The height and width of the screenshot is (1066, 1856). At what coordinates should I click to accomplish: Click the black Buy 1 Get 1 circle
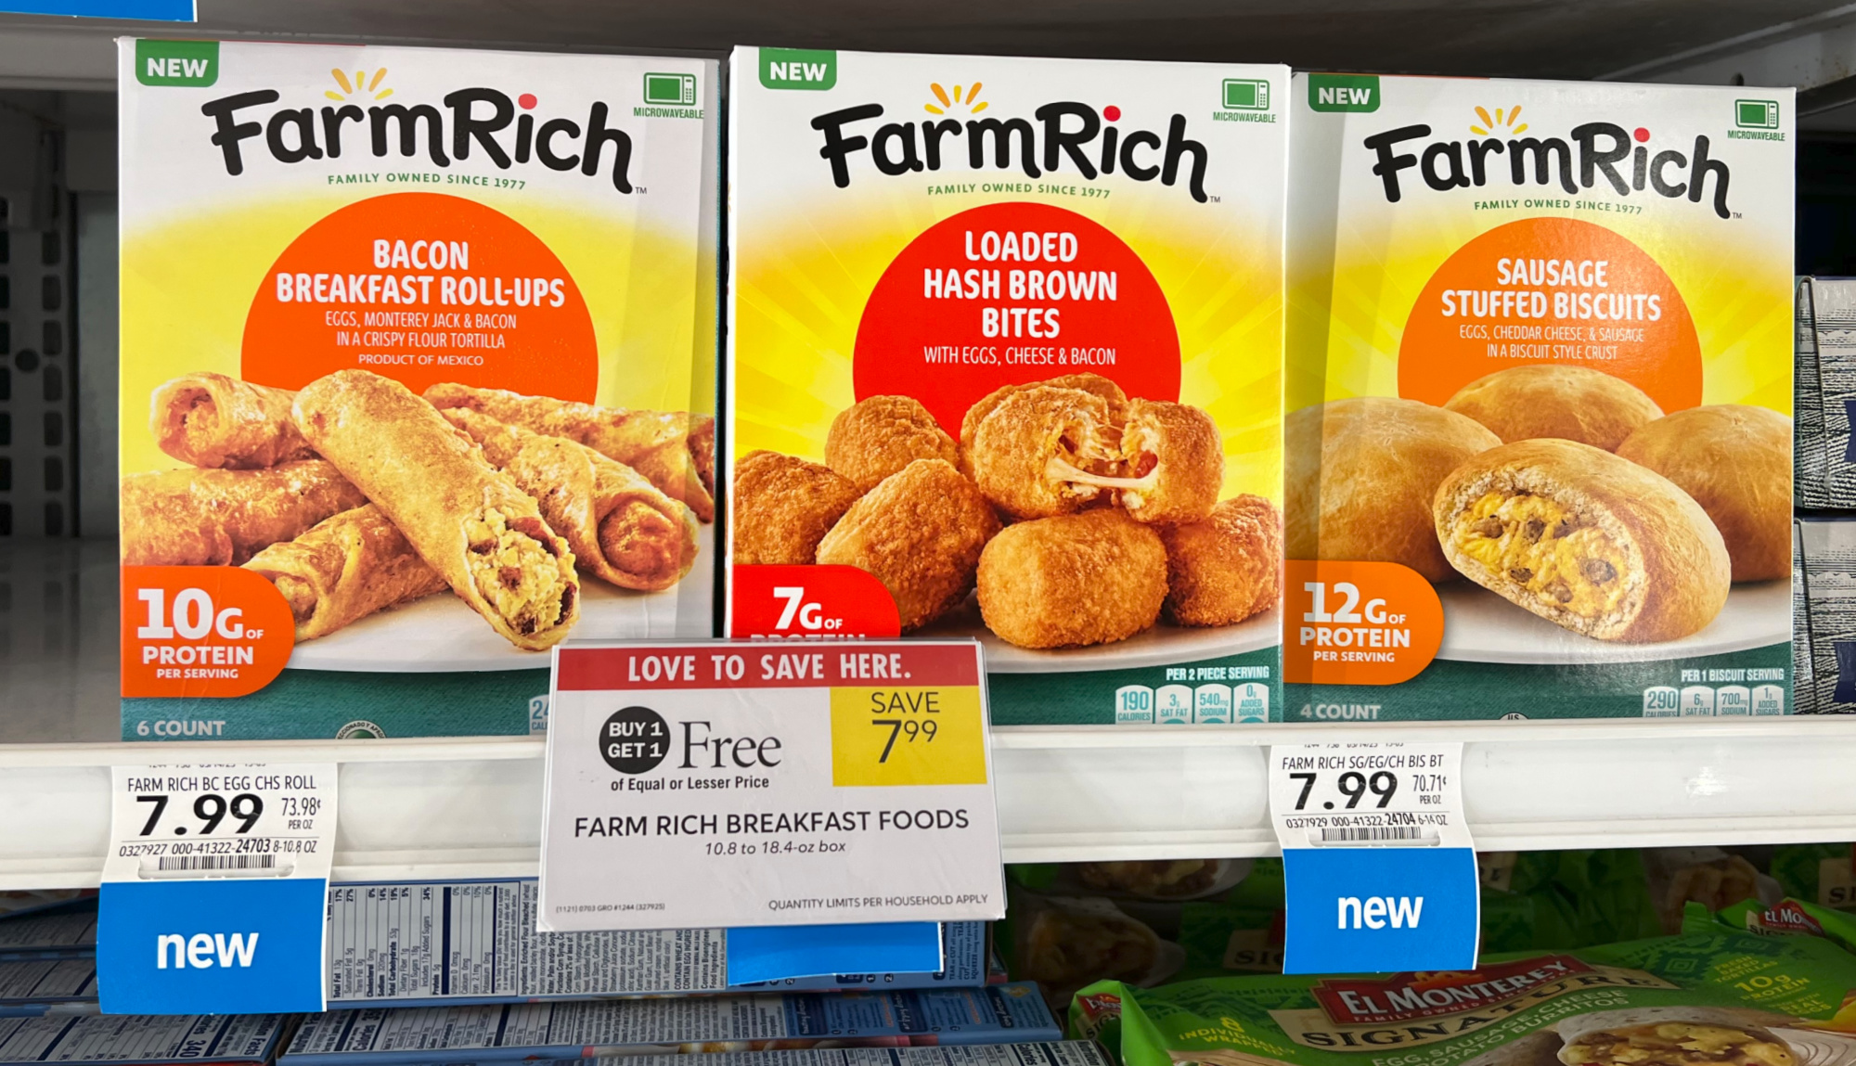tap(635, 739)
